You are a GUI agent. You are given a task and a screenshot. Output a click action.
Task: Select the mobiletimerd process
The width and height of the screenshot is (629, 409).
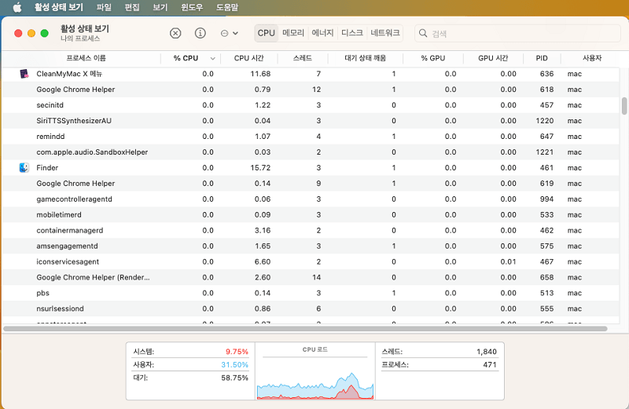pyautogui.click(x=311, y=215)
